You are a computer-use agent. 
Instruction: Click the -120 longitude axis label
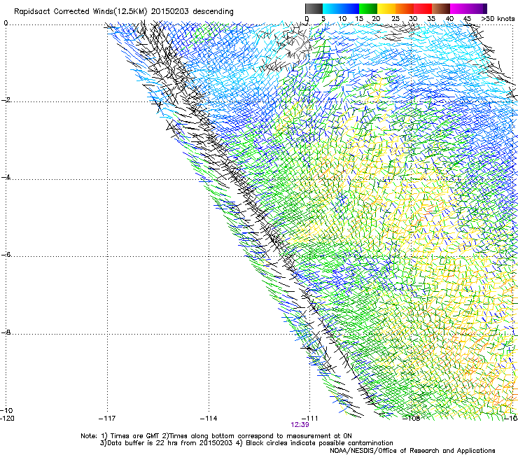(x=7, y=419)
